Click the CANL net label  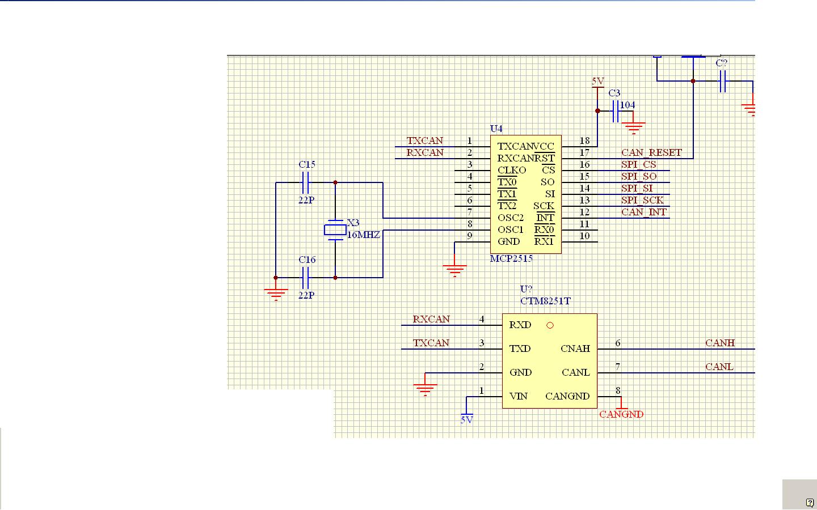(719, 367)
